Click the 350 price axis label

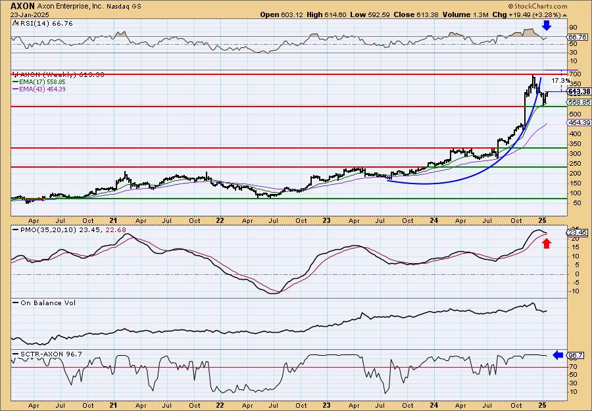pos(575,144)
